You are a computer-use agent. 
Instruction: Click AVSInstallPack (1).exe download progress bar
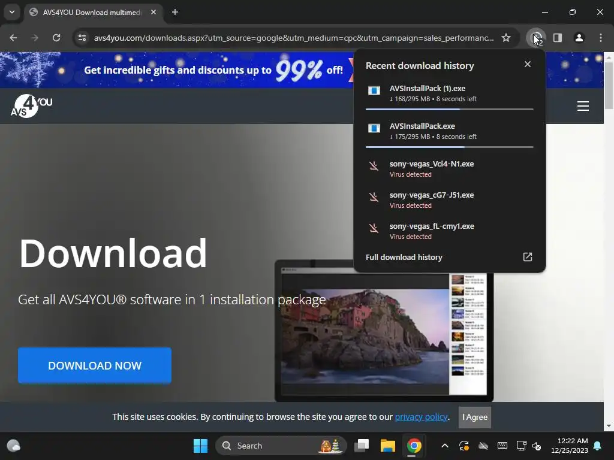click(x=450, y=109)
